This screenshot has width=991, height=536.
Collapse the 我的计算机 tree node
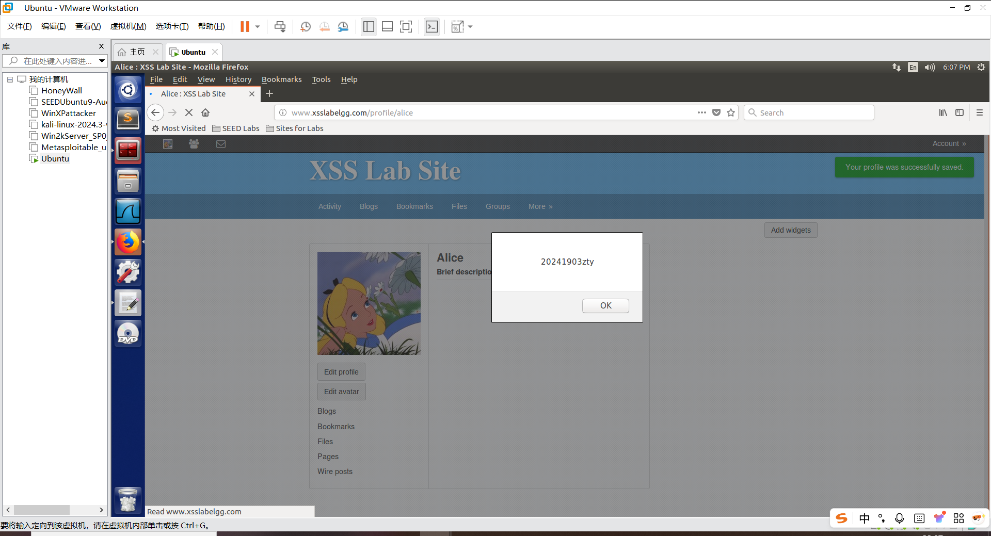point(10,79)
